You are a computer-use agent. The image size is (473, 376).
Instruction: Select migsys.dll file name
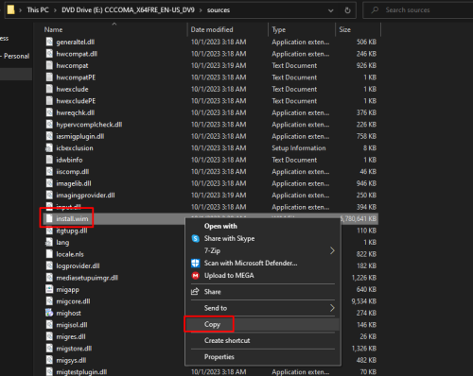(x=71, y=360)
